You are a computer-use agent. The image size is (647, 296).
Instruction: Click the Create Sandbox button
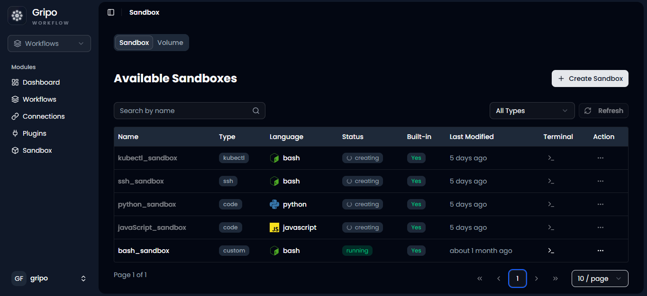(590, 78)
